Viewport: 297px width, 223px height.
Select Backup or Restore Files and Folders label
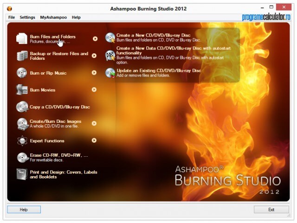(x=59, y=56)
